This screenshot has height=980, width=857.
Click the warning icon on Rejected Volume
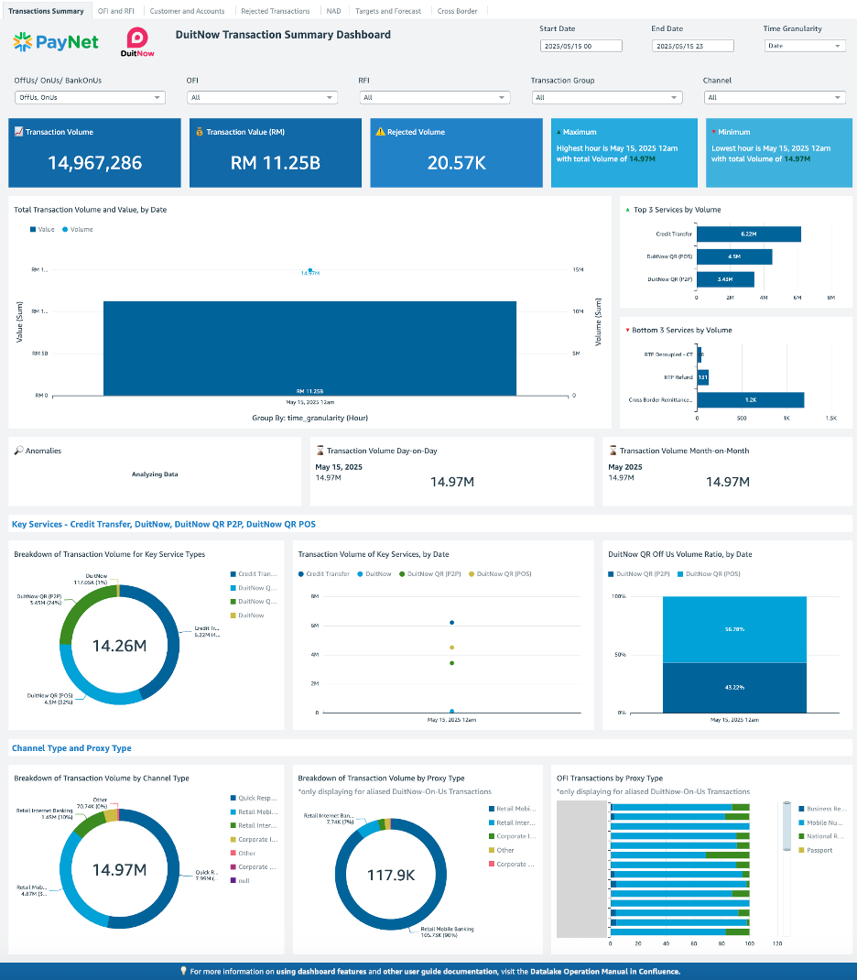click(381, 132)
